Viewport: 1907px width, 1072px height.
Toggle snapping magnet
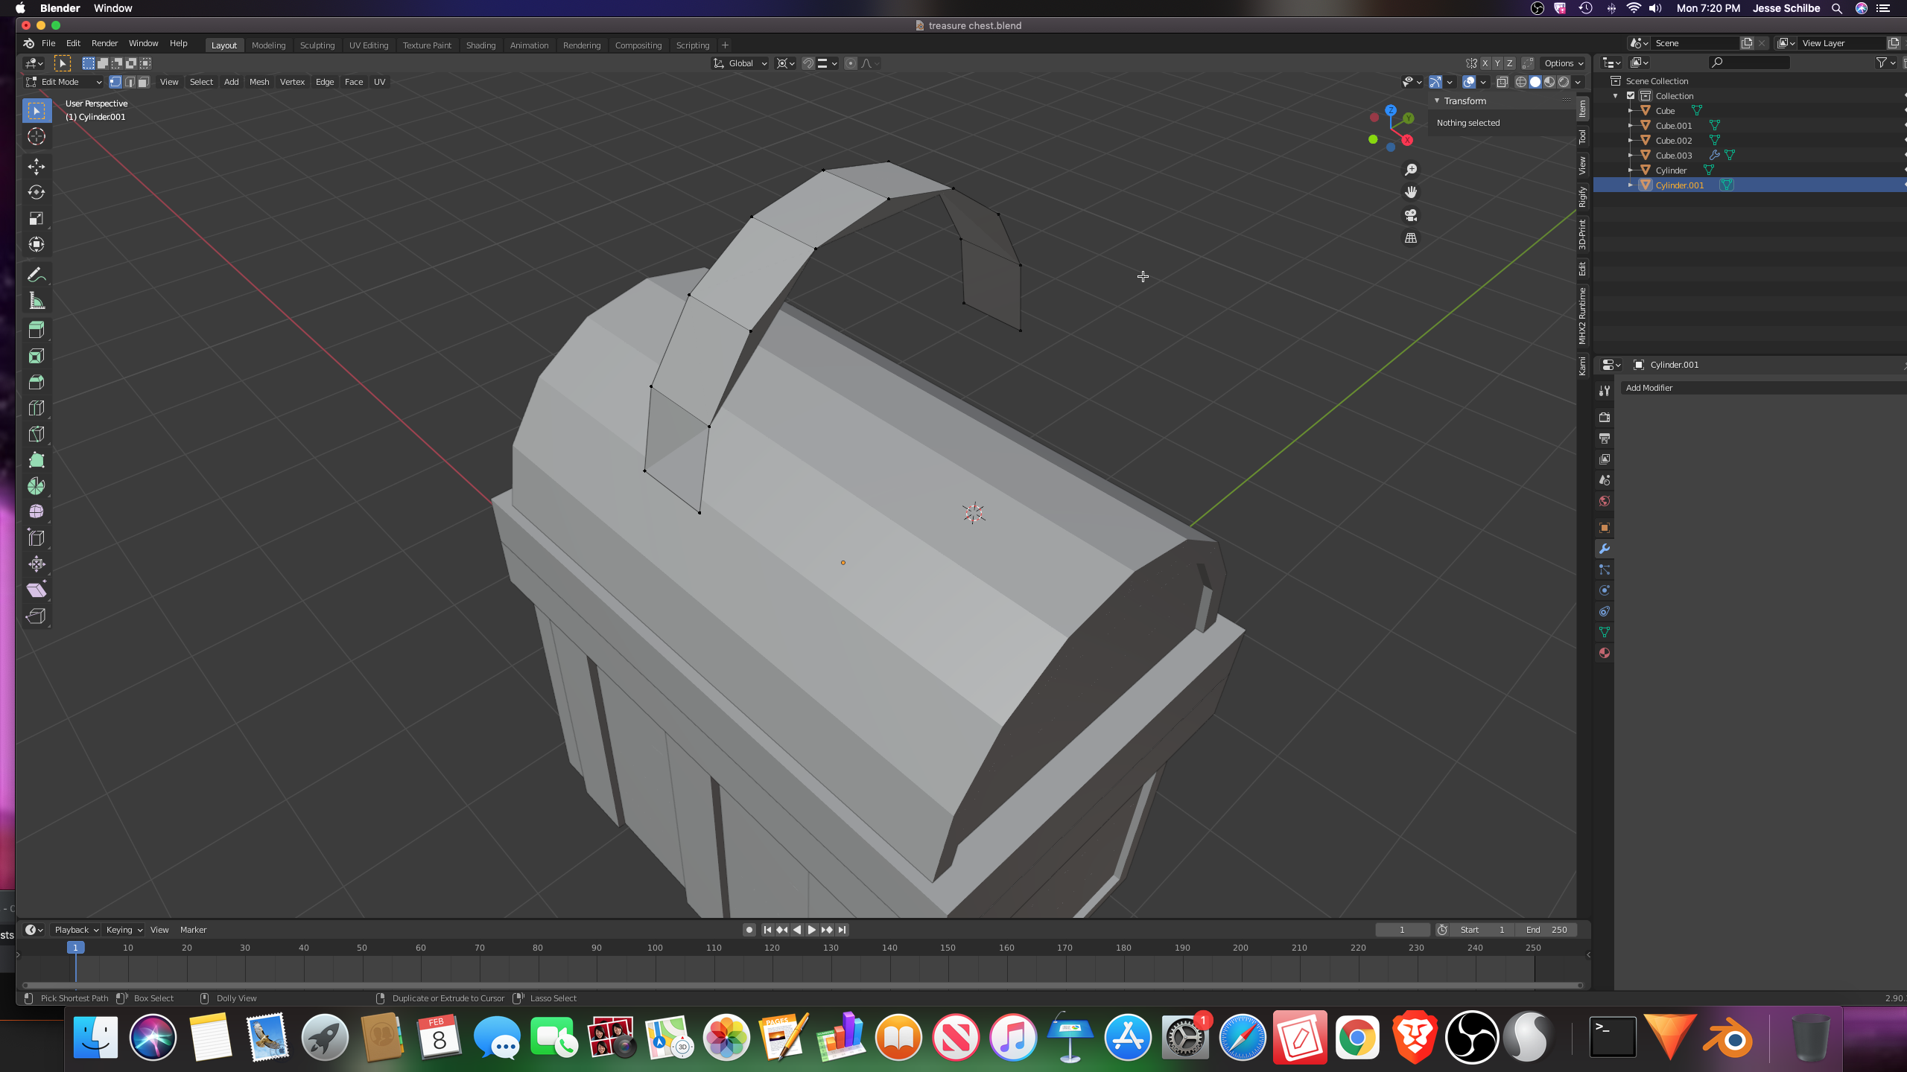(x=808, y=63)
